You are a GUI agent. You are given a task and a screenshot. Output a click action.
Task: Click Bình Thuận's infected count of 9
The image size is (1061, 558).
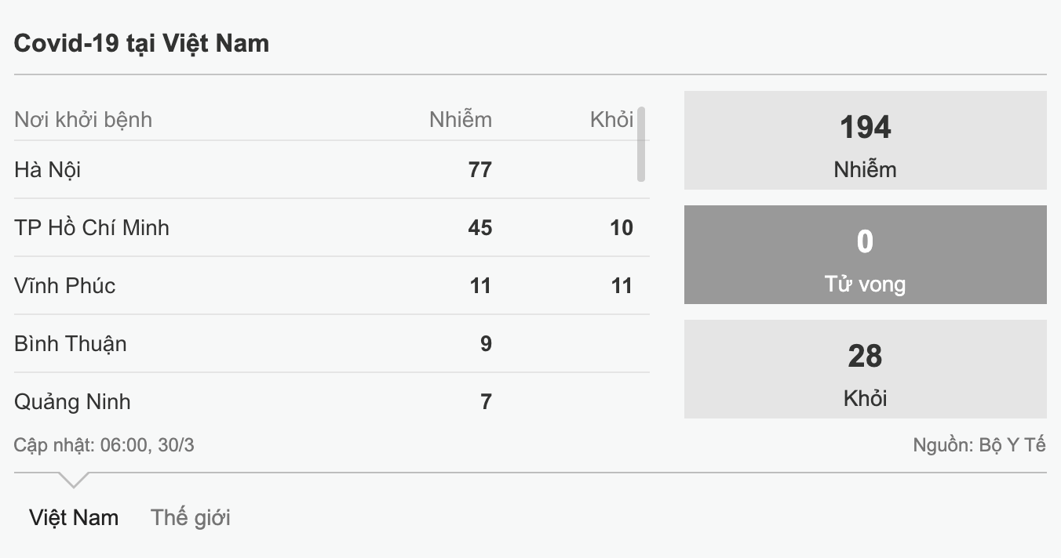click(486, 343)
